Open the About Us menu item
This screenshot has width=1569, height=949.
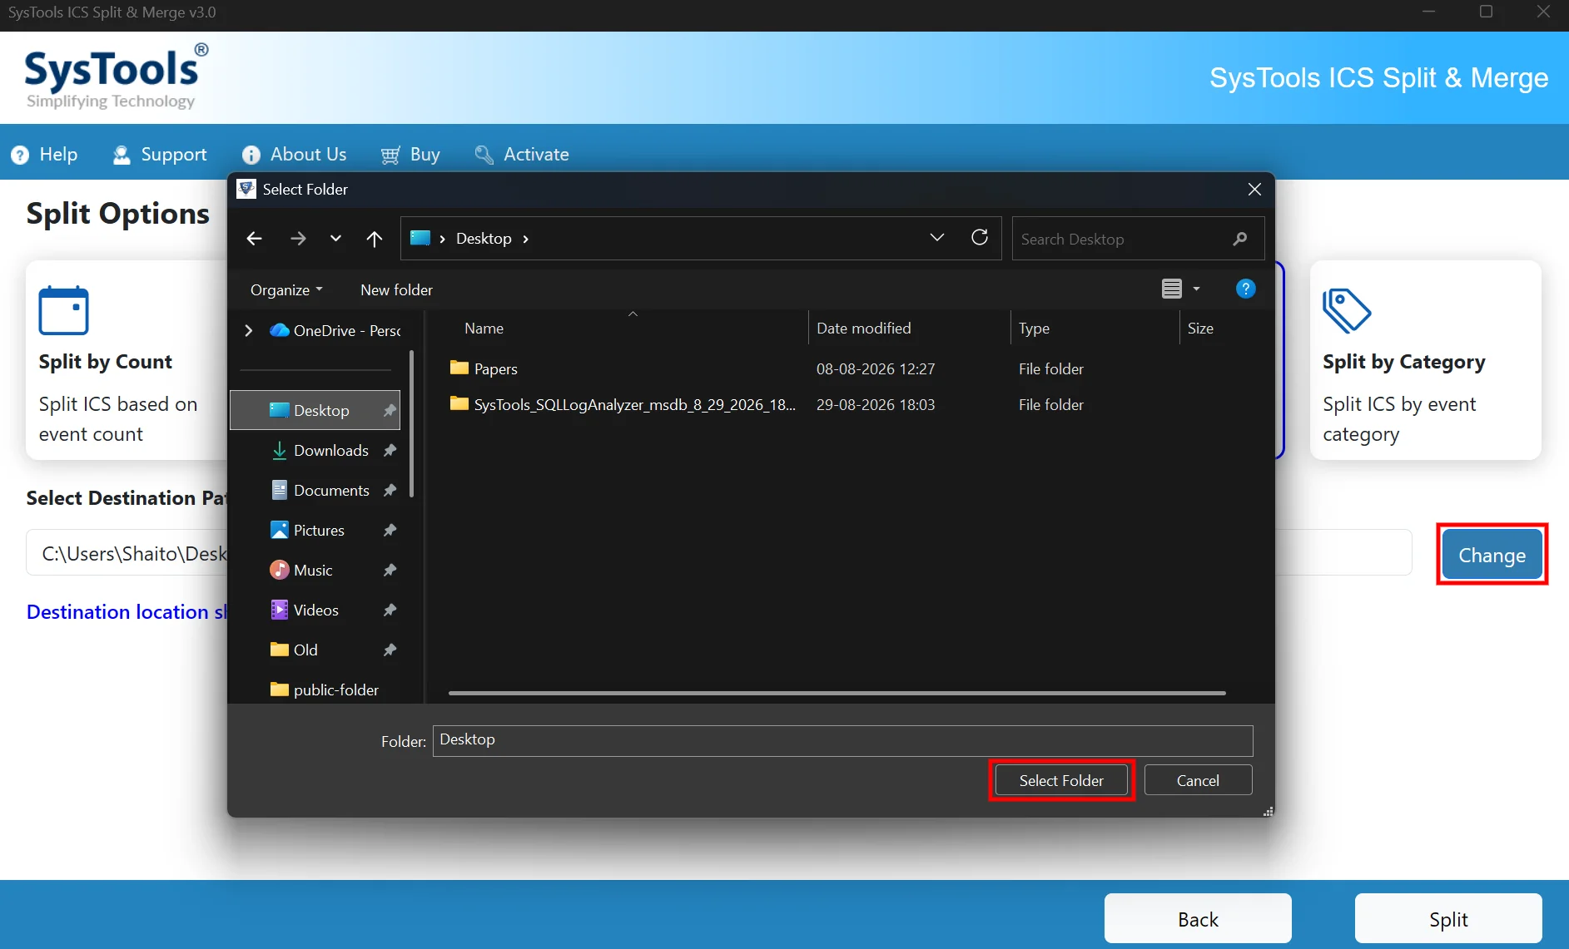295,155
